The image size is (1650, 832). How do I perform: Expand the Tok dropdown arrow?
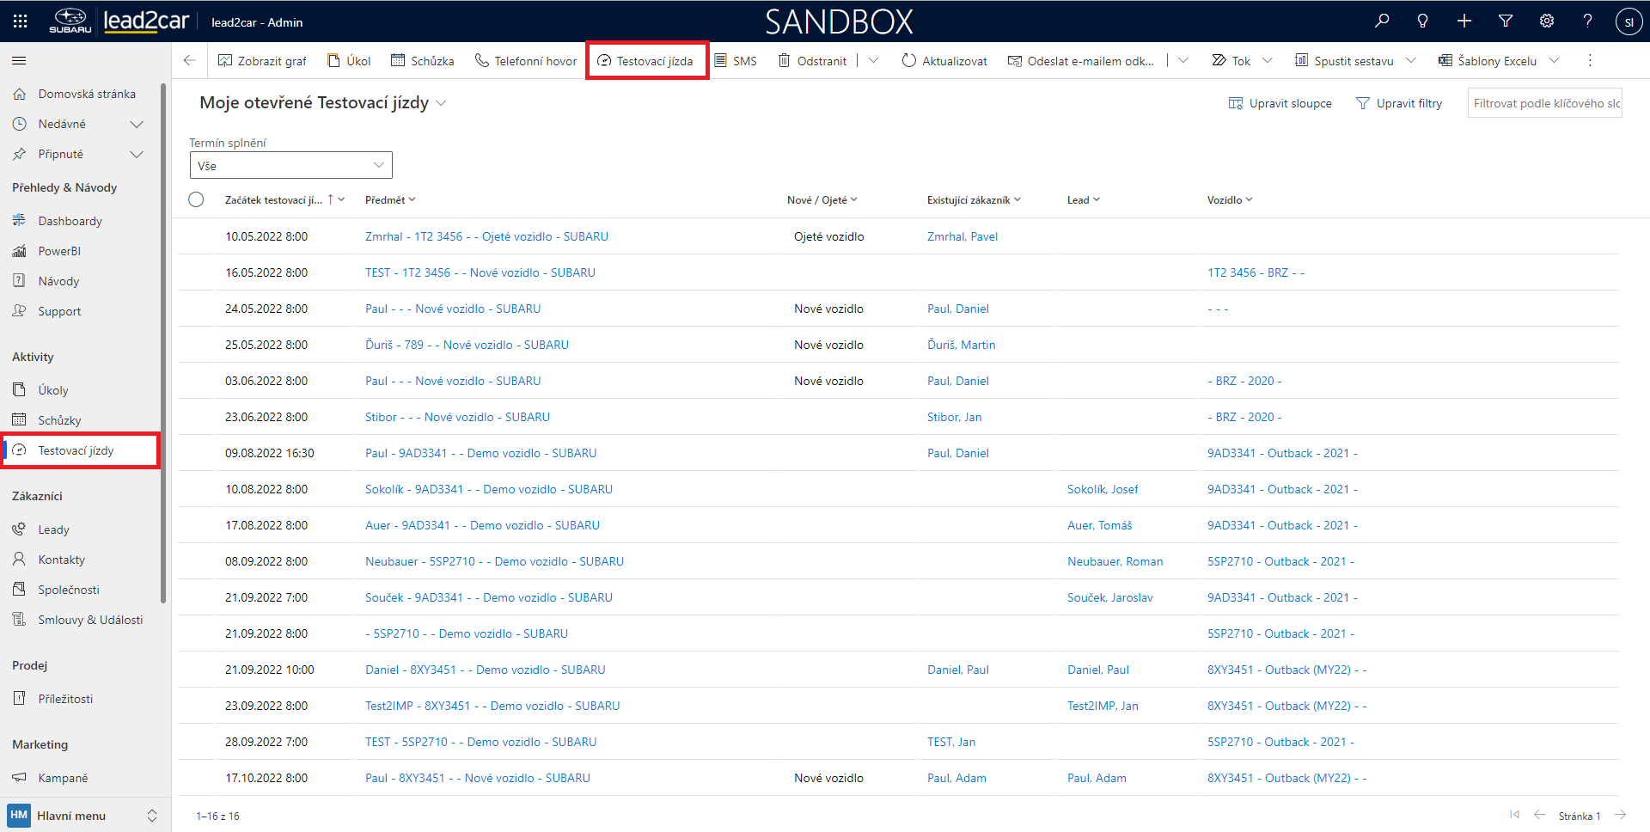click(x=1268, y=61)
